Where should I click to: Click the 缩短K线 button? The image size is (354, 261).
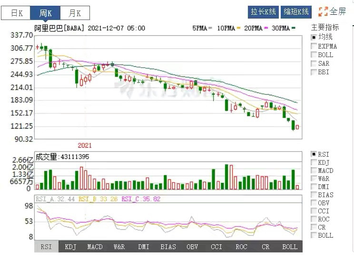pyautogui.click(x=296, y=12)
